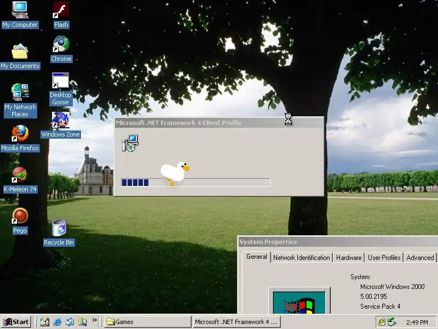This screenshot has width=438, height=329.
Task: Expand the quick launch overflow chevron
Action: (x=94, y=320)
